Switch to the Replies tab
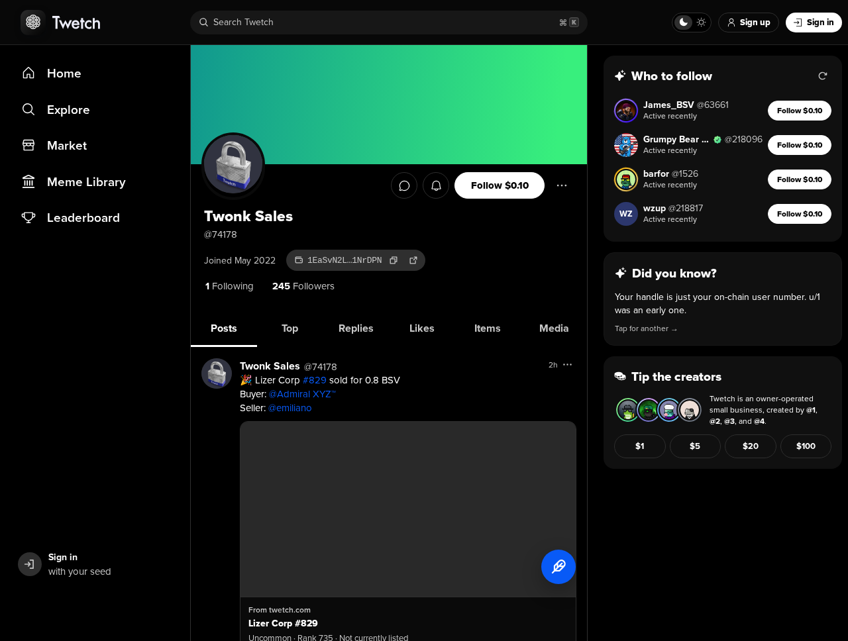Image resolution: width=848 pixels, height=641 pixels. pos(356,328)
